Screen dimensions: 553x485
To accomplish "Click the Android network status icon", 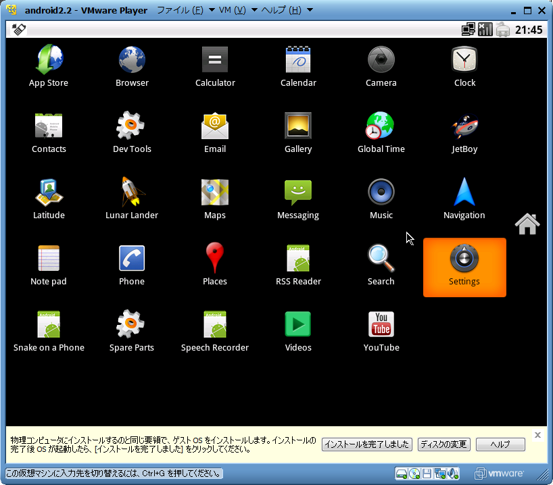I will (x=468, y=30).
